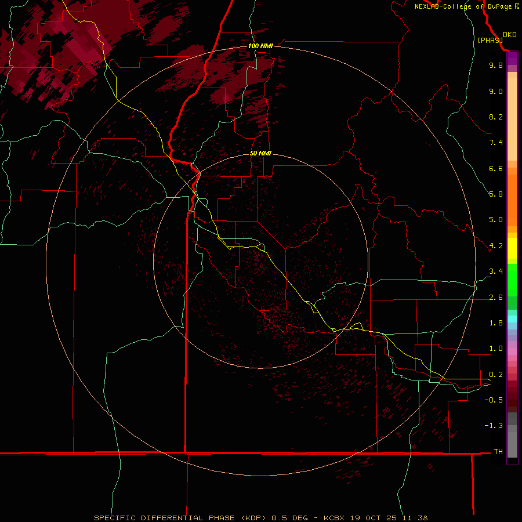Image resolution: width=522 pixels, height=522 pixels.
Task: Click the 6.6 scale value
Action: click(496, 168)
